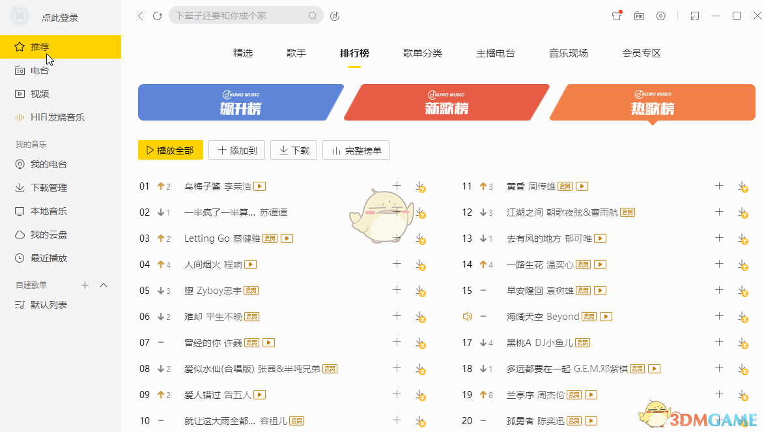Click the speaker icon next to 海阔天空
The height and width of the screenshot is (432, 764).
pos(466,316)
